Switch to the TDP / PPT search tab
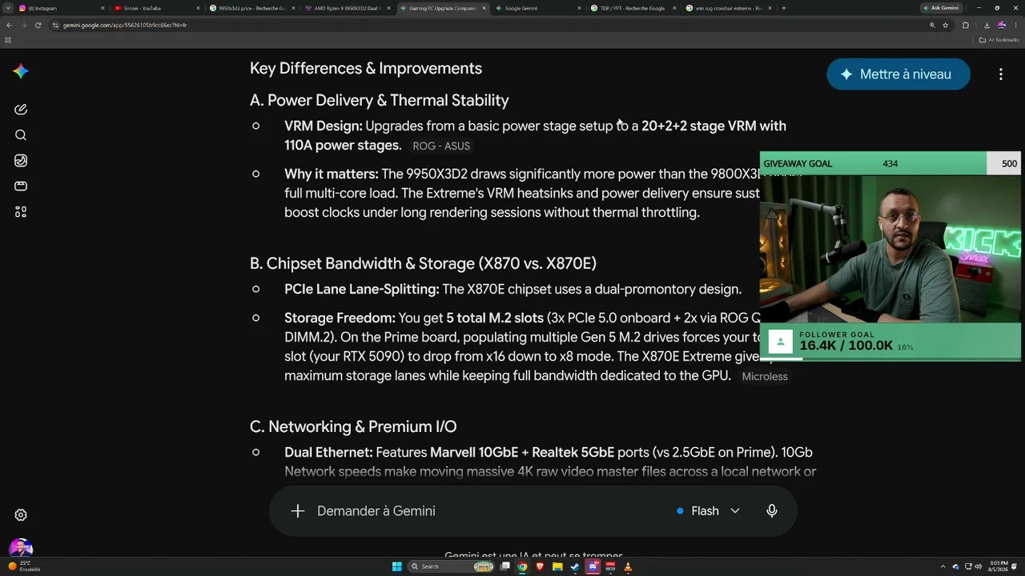 point(634,8)
